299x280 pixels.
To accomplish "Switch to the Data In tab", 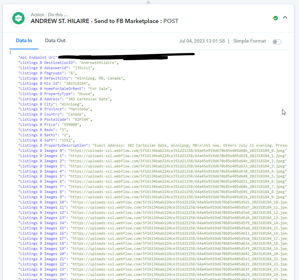I will [24, 41].
